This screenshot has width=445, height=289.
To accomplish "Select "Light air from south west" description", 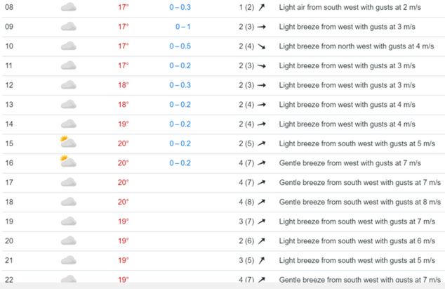I will (347, 7).
